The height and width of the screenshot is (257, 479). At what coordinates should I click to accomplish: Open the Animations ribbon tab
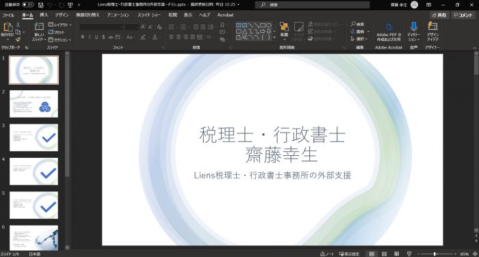pyautogui.click(x=118, y=15)
